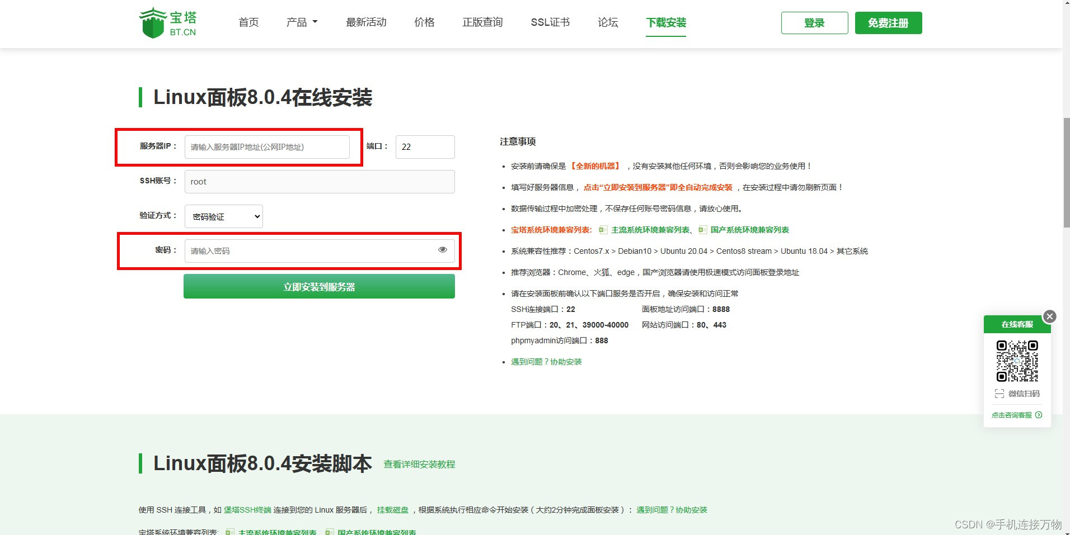Screen dimensions: 1070x535
Task: Click the 免费注册 button
Action: [x=889, y=23]
